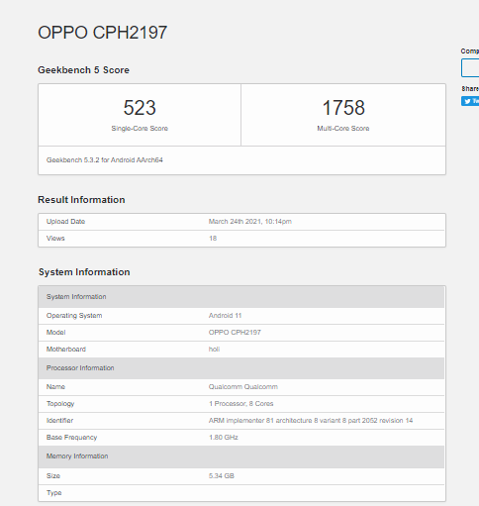Click the Upload Date label
The image size is (479, 506).
click(65, 222)
